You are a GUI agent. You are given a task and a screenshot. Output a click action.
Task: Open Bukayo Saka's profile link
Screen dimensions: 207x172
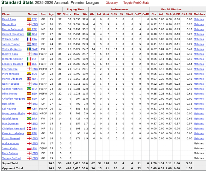[x=10, y=54]
